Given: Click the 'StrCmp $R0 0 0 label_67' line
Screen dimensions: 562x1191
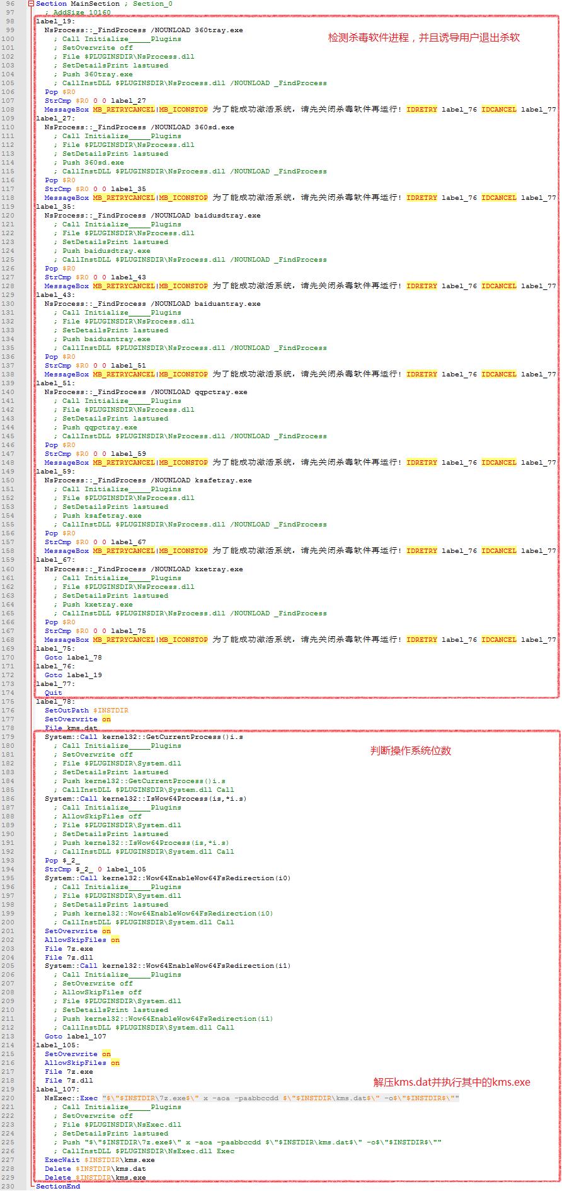Looking at the screenshot, I should (x=95, y=542).
